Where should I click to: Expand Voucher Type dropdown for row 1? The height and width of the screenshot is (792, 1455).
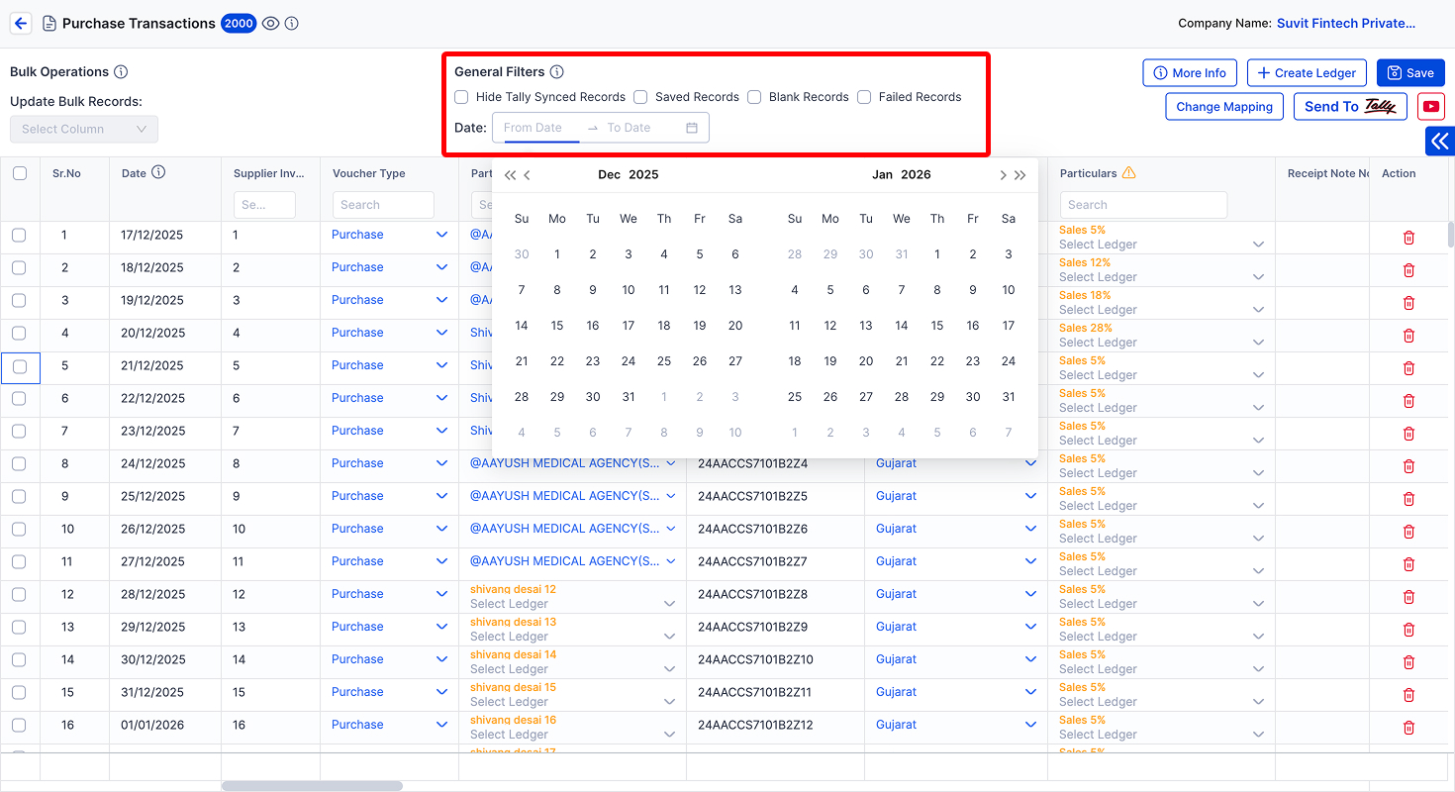point(441,235)
